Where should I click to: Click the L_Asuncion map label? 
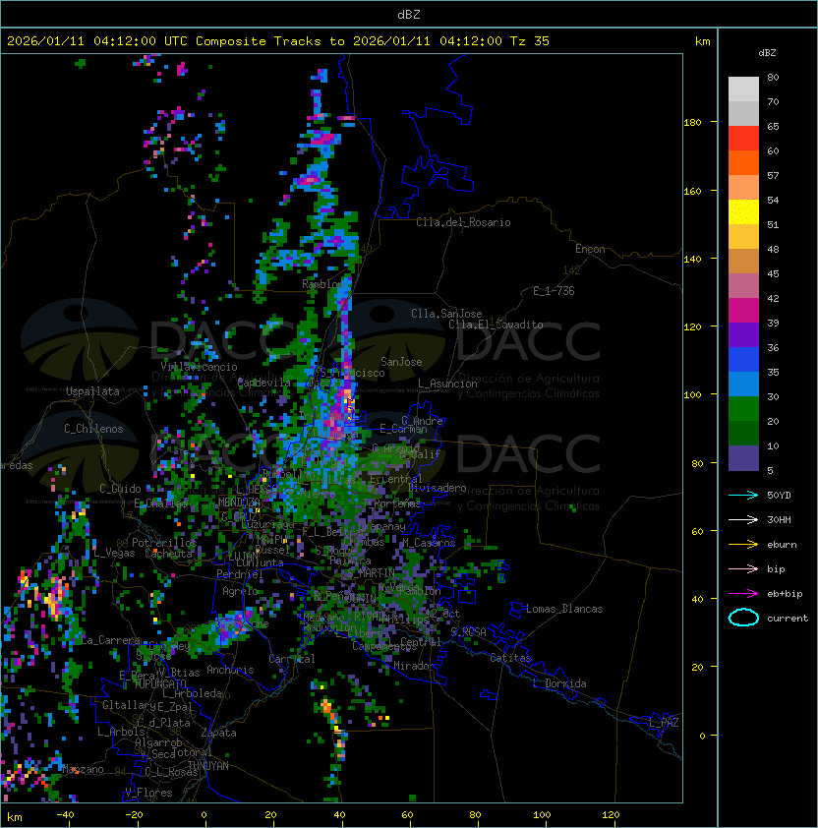point(447,384)
